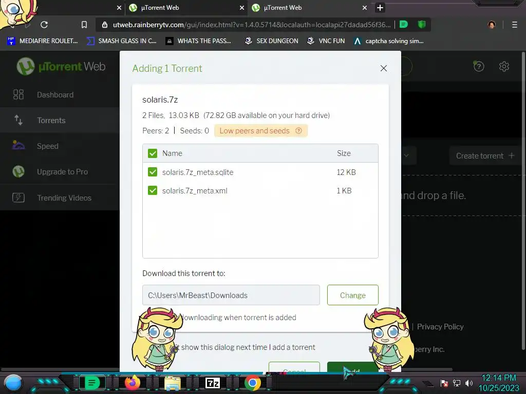Screen dimensions: 526x394
Task: Click the download path input field
Action: 231,295
